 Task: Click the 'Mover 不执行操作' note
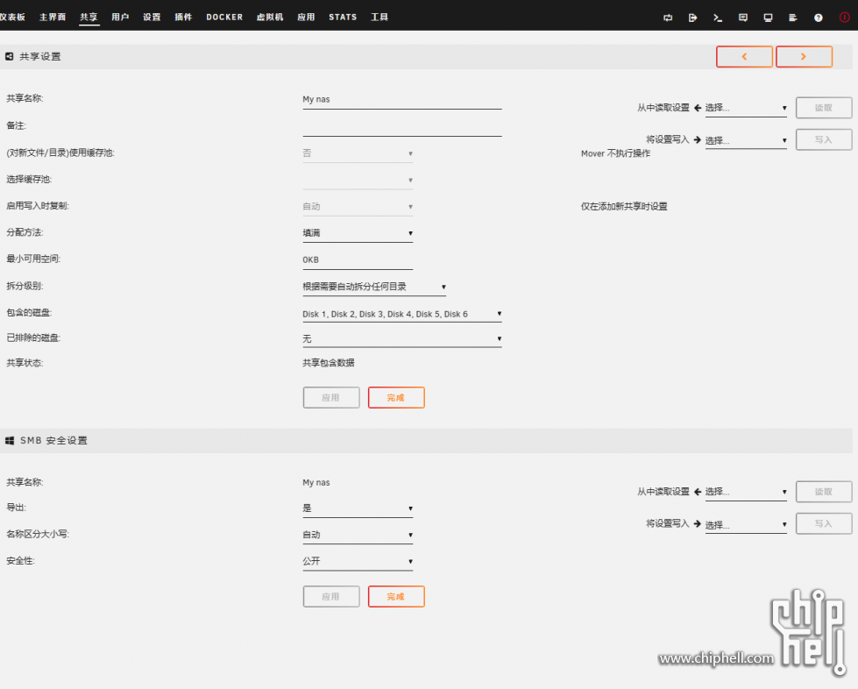pyautogui.click(x=615, y=153)
